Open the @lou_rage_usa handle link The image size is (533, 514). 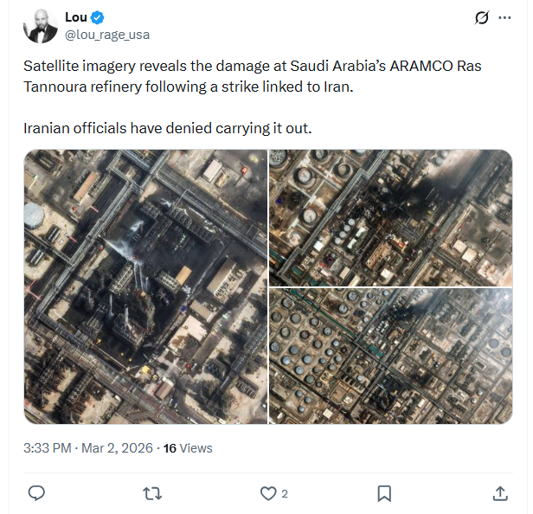pyautogui.click(x=107, y=34)
